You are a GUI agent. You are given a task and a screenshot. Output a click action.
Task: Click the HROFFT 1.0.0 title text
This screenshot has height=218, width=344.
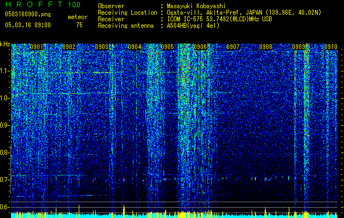tap(43, 4)
